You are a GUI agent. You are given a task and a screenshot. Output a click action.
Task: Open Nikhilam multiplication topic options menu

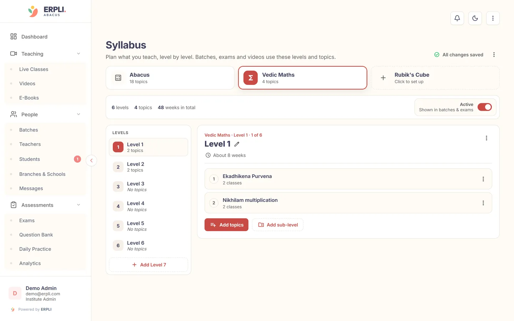[483, 203]
